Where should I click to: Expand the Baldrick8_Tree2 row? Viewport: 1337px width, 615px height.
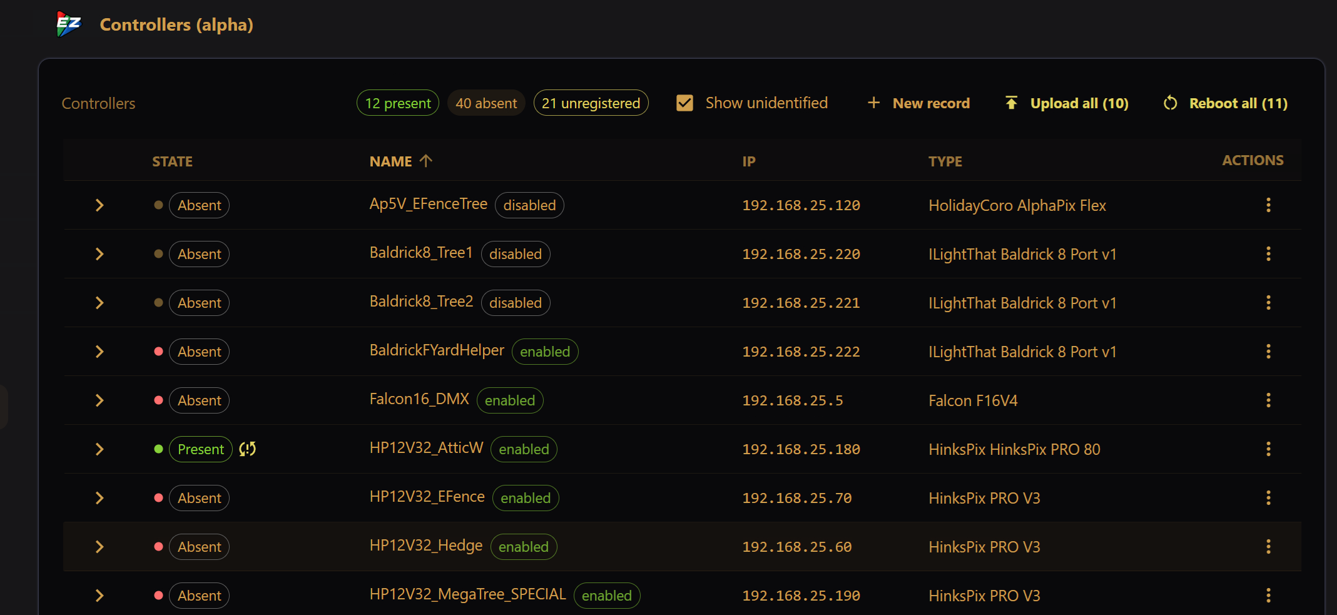click(99, 303)
